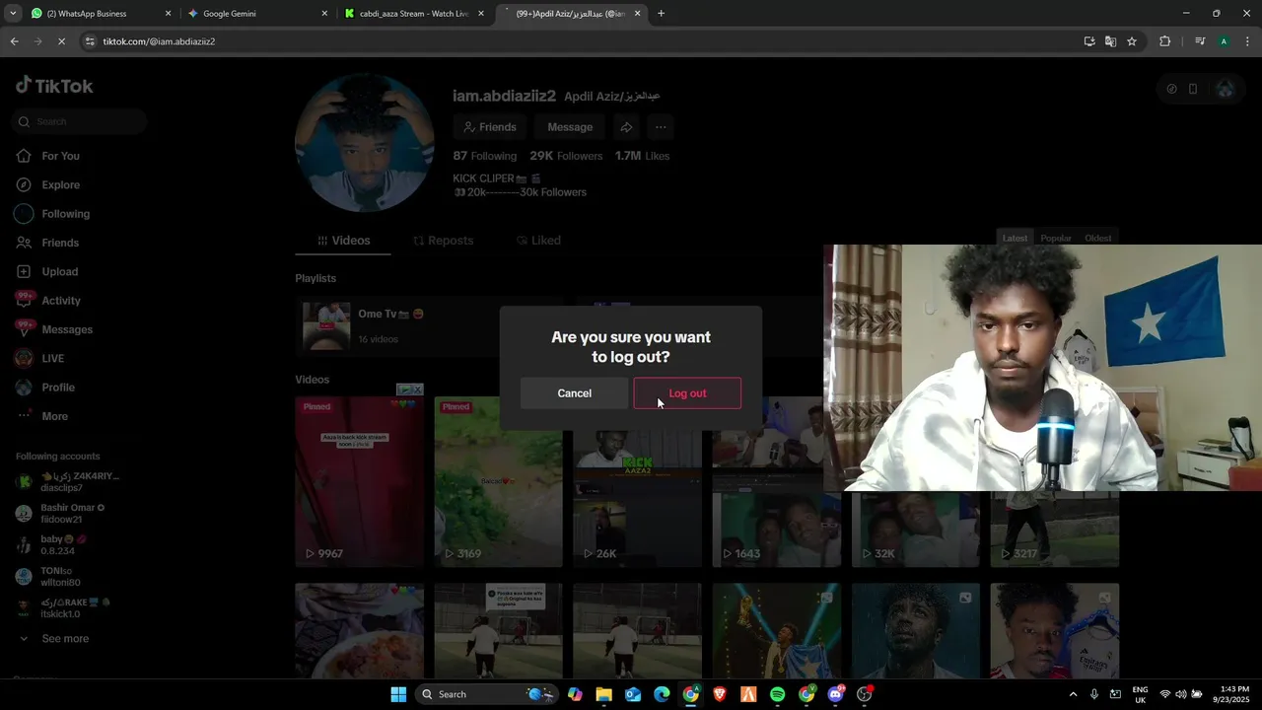Stop loading the page
This screenshot has width=1262, height=710.
[x=61, y=41]
